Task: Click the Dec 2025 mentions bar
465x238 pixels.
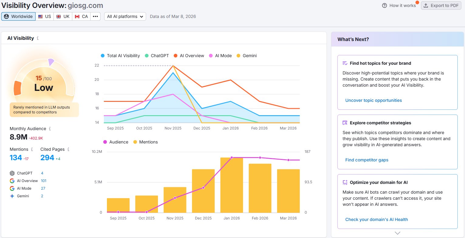Action: (203, 191)
